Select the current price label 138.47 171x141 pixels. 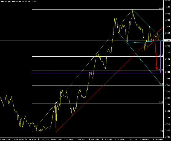click(167, 41)
